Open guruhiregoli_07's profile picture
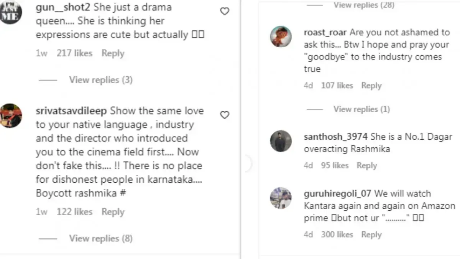The width and height of the screenshot is (460, 259). 281,198
